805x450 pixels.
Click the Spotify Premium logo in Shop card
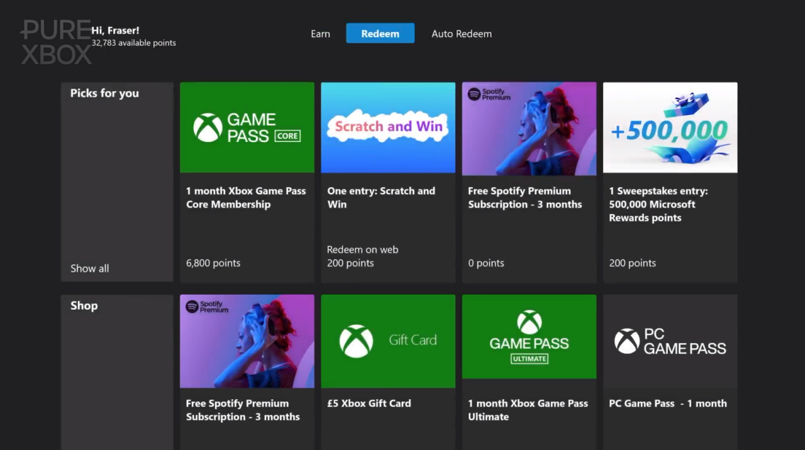[x=208, y=307]
